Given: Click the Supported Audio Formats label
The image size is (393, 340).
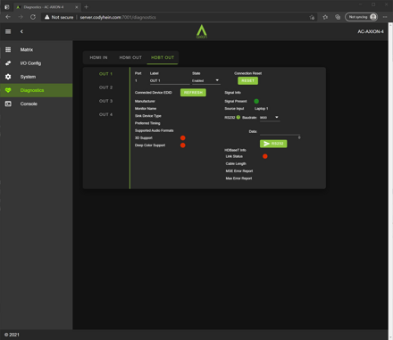Looking at the screenshot, I should point(154,130).
